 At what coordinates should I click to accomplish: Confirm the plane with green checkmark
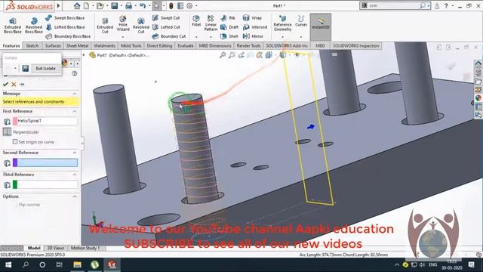coord(5,84)
